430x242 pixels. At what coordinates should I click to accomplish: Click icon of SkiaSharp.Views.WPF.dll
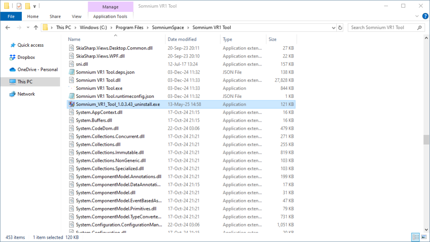[71, 56]
